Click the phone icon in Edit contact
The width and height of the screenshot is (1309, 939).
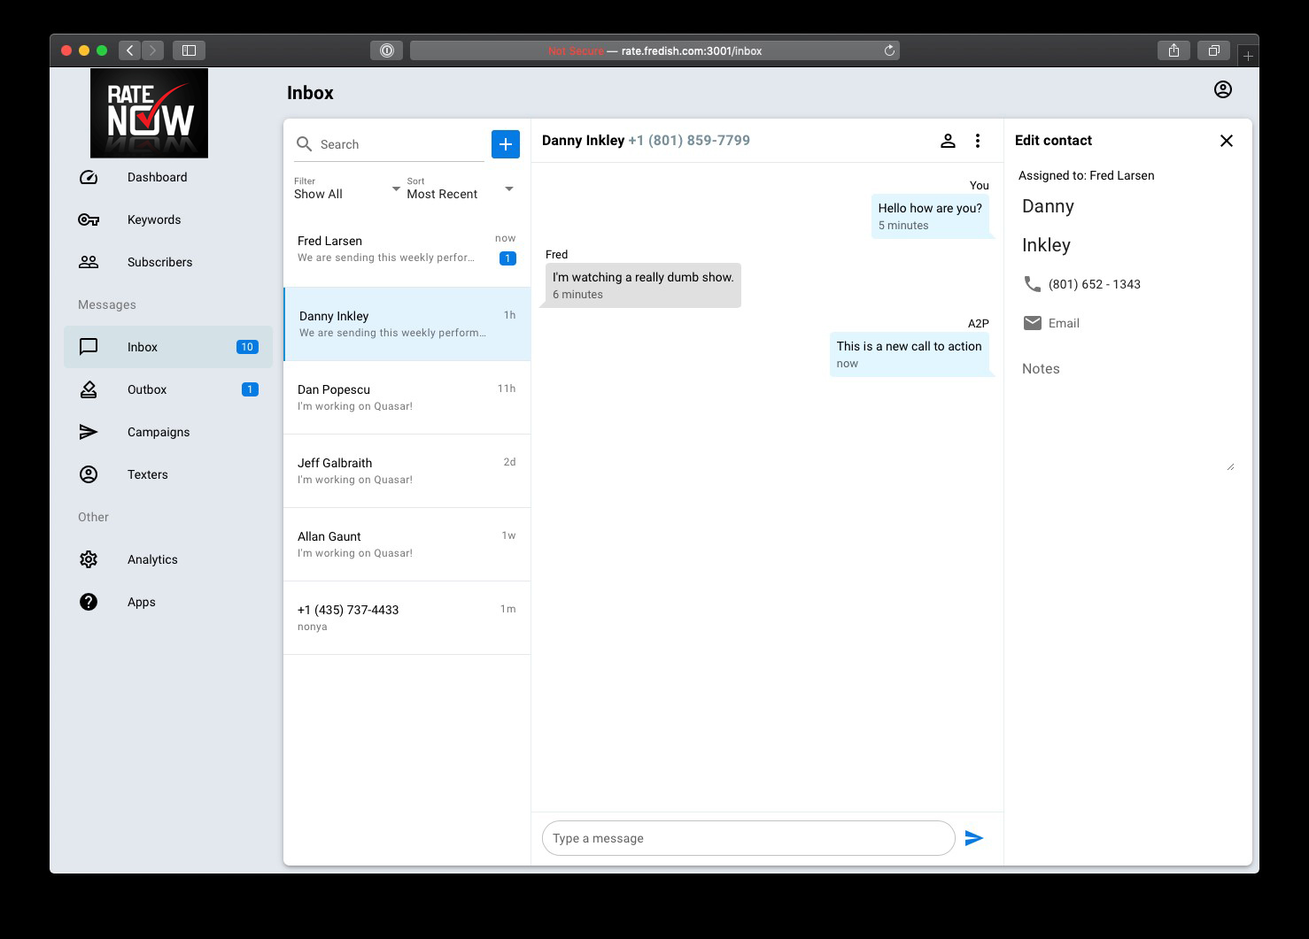point(1033,284)
